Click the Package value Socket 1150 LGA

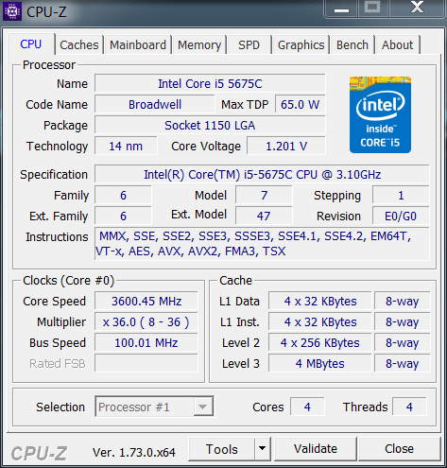point(210,125)
